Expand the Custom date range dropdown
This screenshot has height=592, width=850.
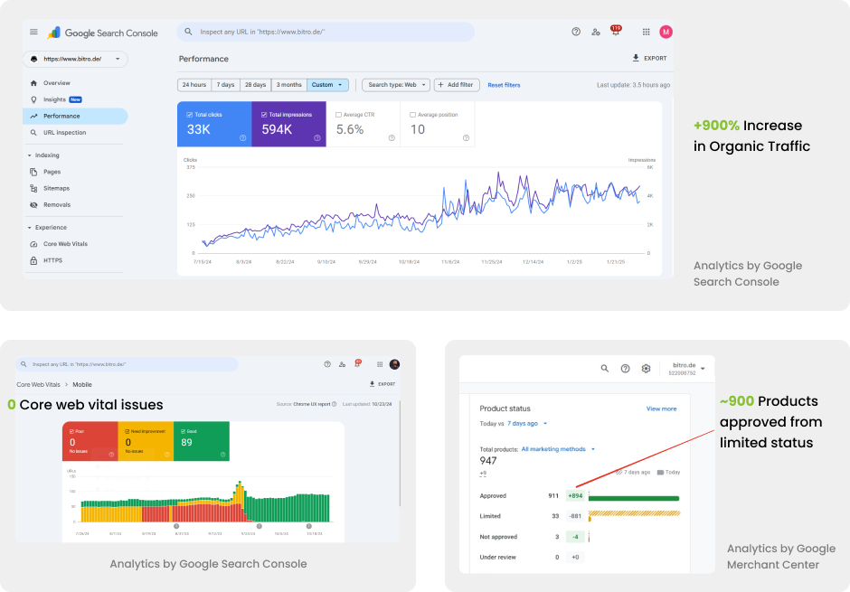(327, 85)
